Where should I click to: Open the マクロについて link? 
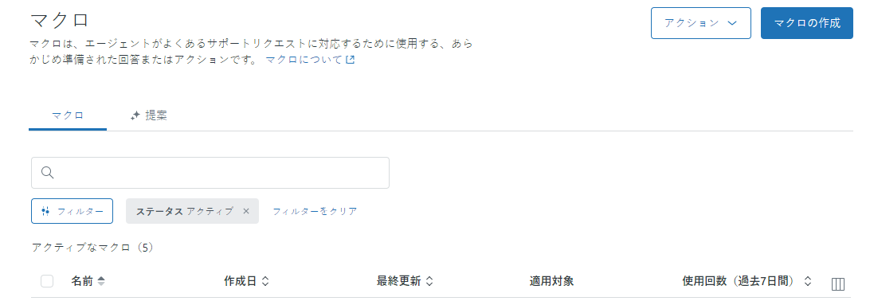tap(304, 60)
